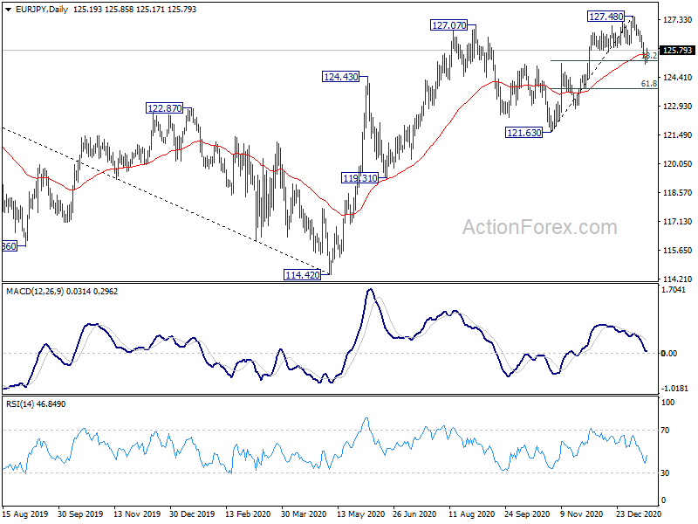Click the ActionForex.com watermark
Viewport: 698px width, 524px height.
539,227
